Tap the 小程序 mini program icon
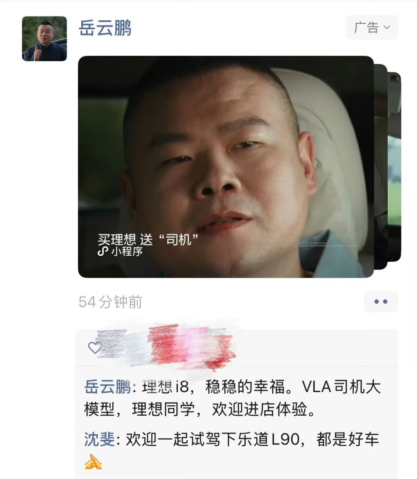Viewport: 417px width, 479px height. point(103,251)
